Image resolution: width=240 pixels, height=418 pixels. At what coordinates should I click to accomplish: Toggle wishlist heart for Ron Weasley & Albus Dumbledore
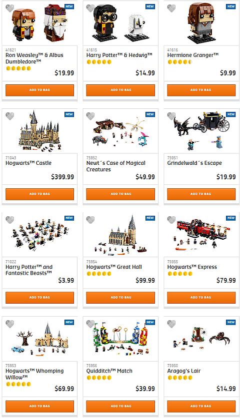(x=9, y=8)
